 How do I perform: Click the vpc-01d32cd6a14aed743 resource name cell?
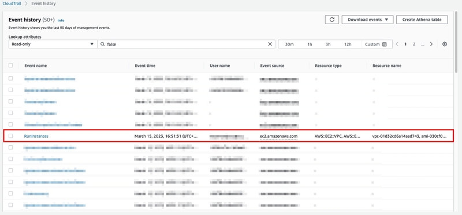click(409, 136)
